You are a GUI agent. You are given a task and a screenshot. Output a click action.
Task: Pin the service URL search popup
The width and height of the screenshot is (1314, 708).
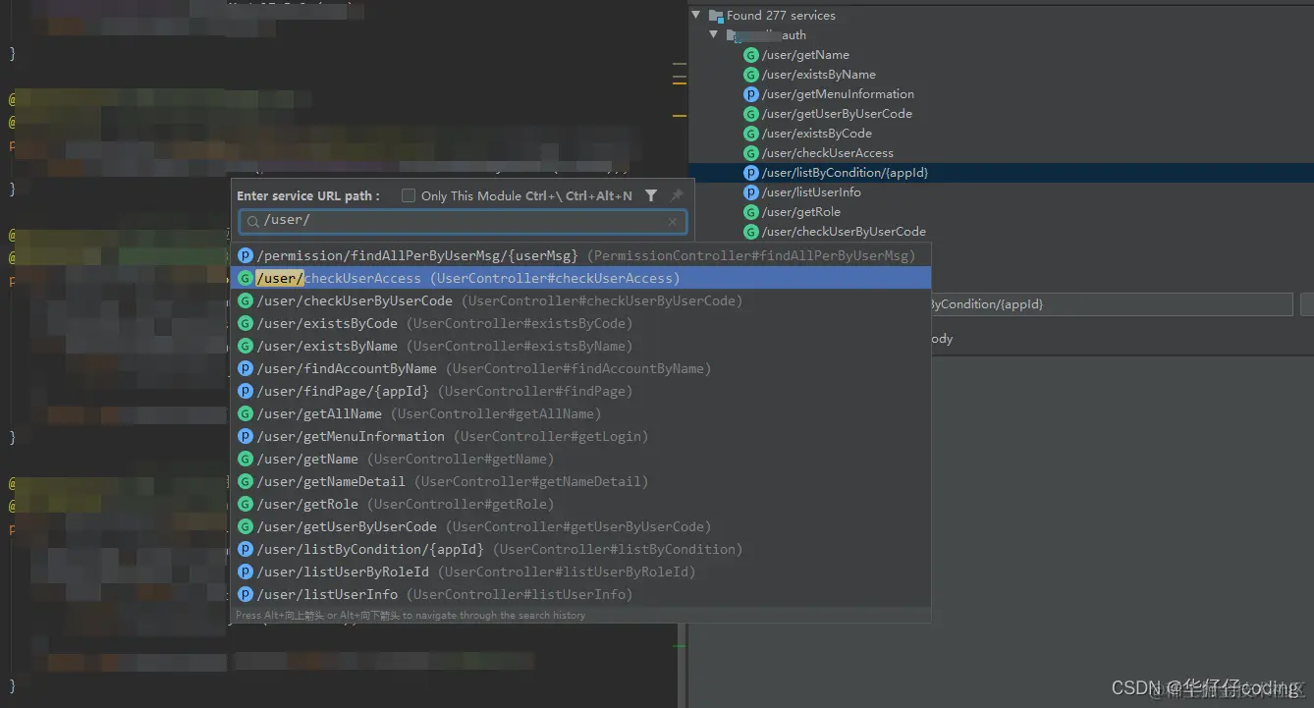(x=676, y=195)
